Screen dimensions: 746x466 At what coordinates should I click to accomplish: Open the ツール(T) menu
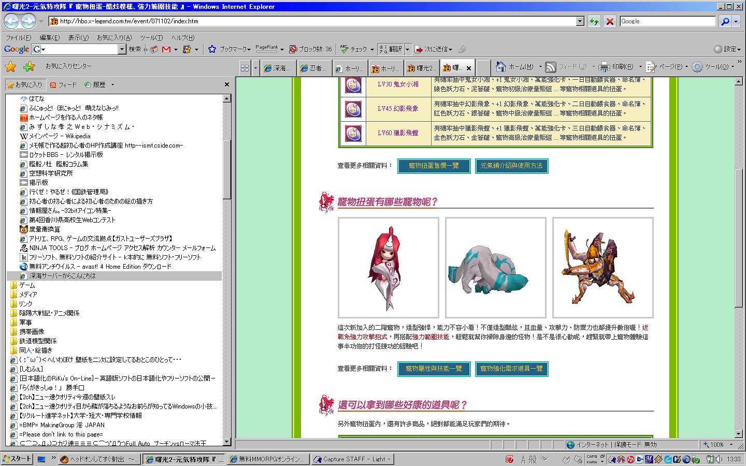[x=151, y=38]
